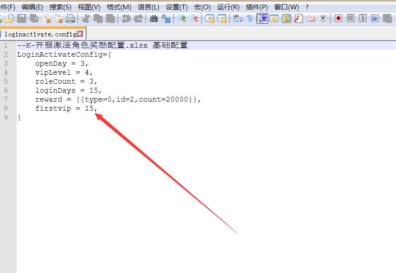Click the 'vipLevel = 4,' line

[64, 72]
